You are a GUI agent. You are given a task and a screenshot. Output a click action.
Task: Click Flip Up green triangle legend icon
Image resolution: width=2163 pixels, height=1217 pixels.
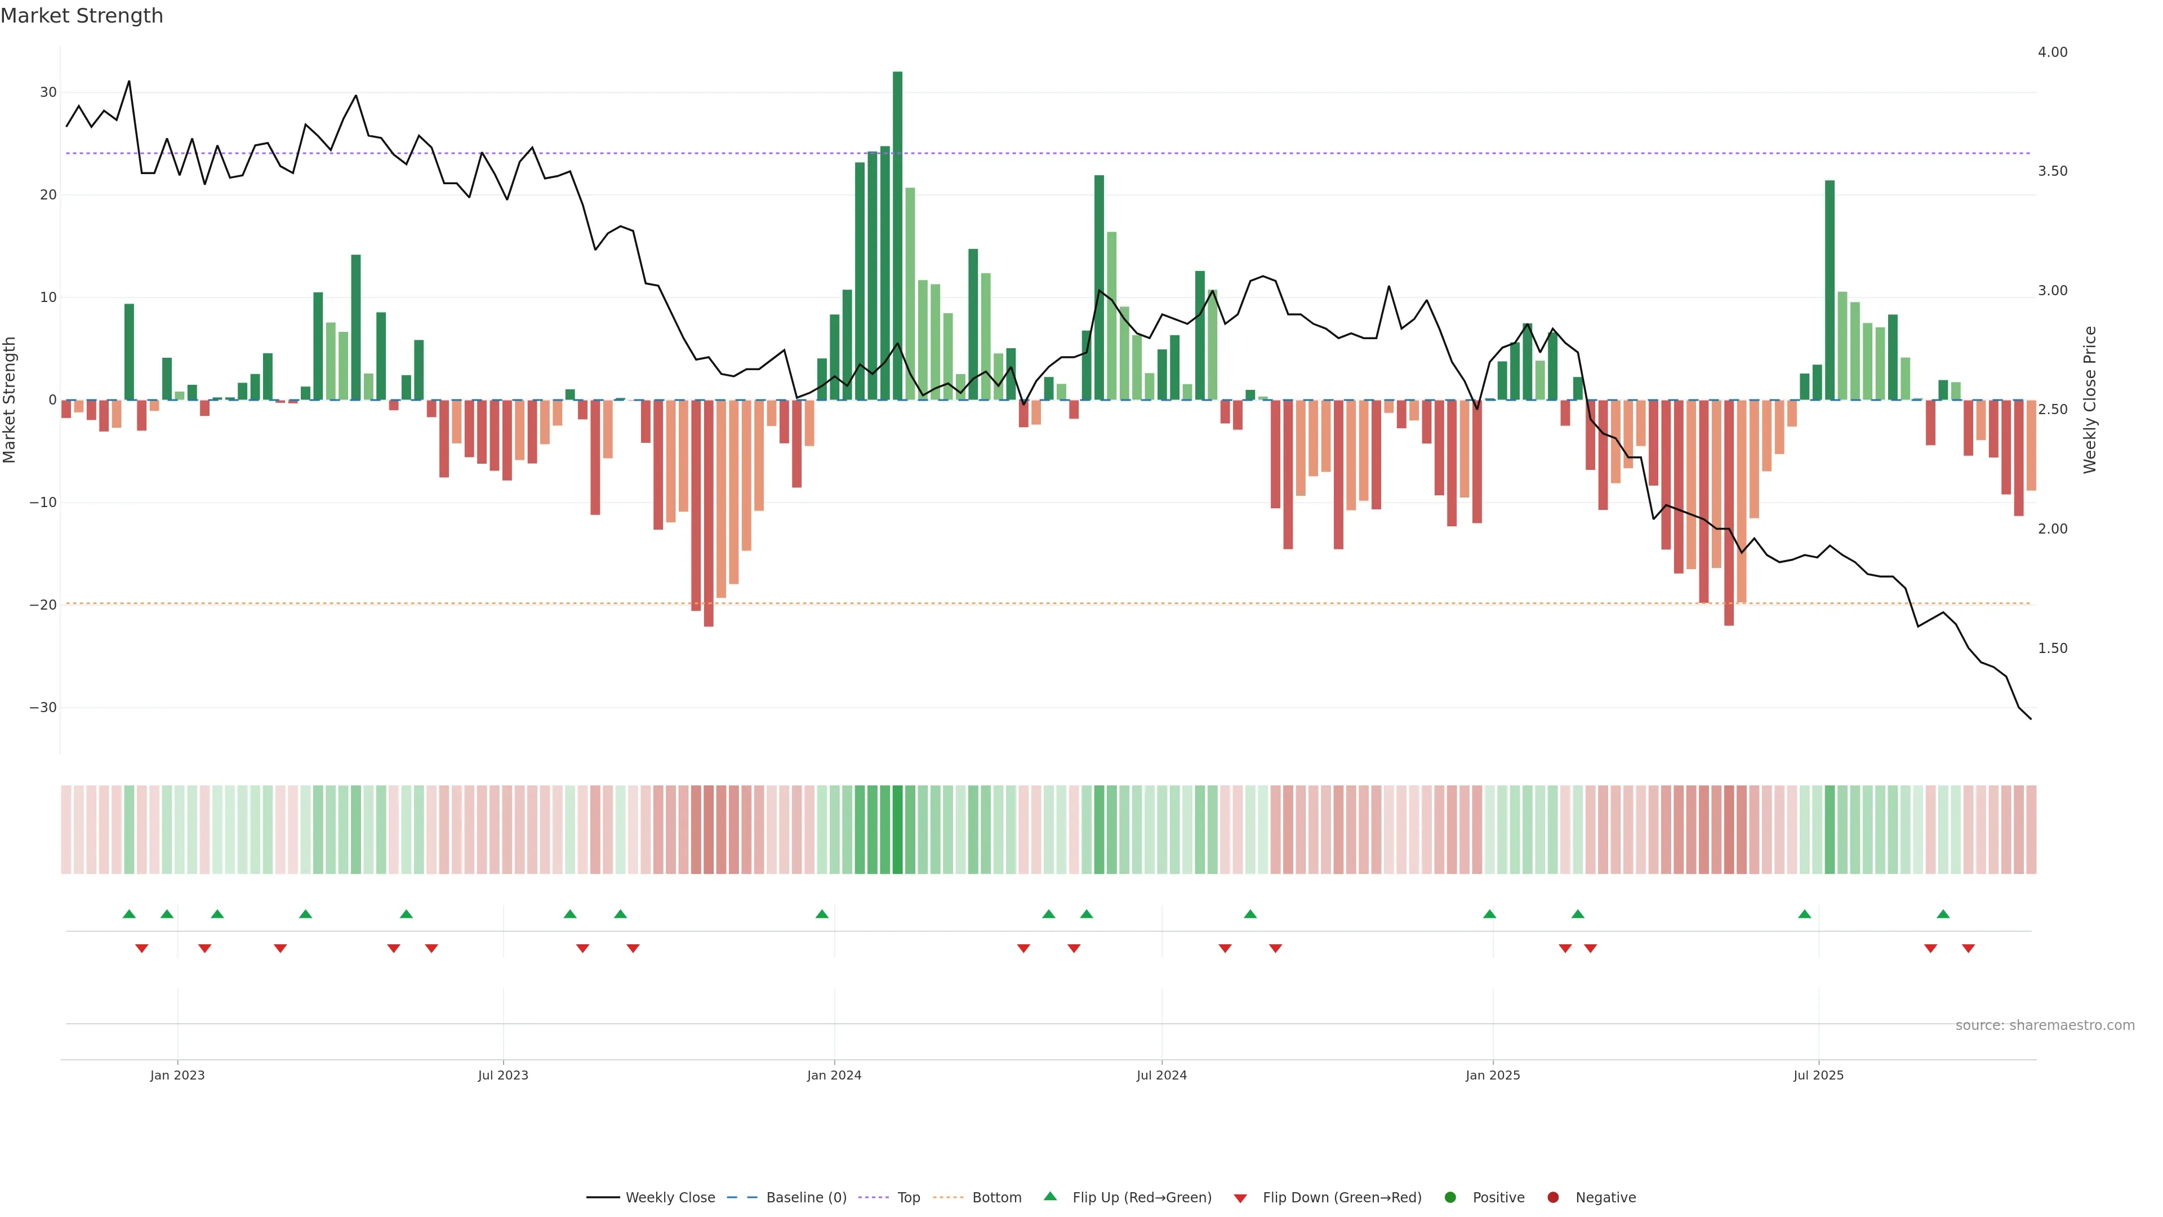[x=1049, y=1196]
